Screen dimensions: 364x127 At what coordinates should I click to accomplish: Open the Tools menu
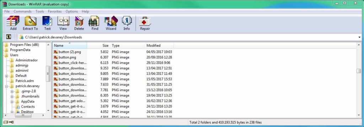(40, 11)
